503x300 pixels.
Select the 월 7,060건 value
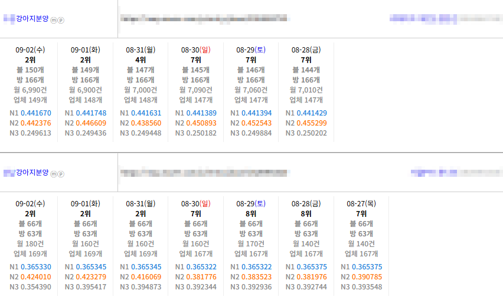coord(251,90)
